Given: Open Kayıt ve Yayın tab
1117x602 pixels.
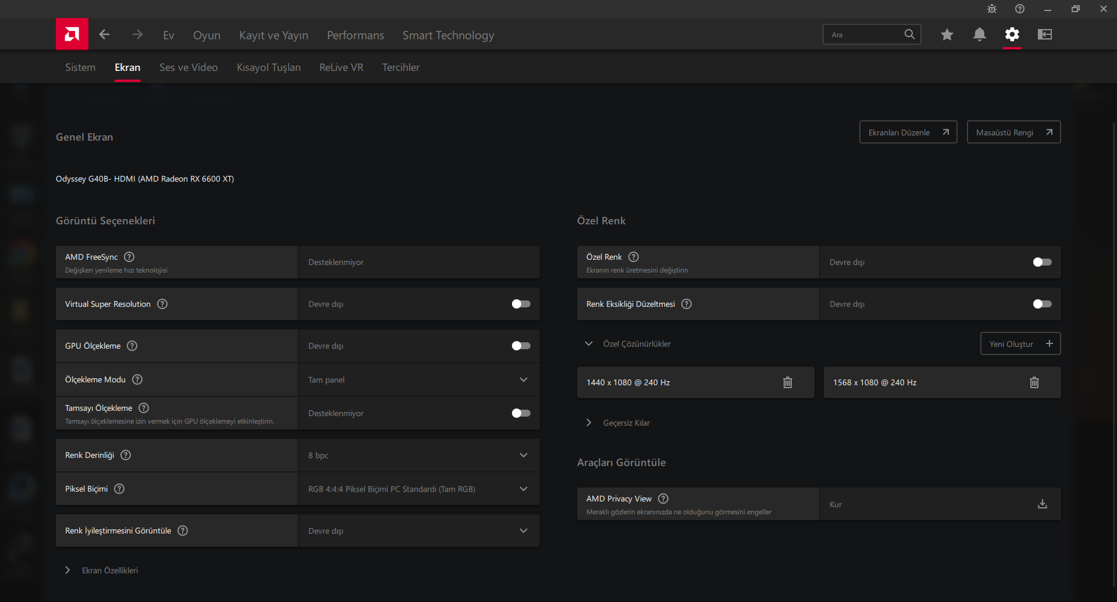Looking at the screenshot, I should 273,35.
